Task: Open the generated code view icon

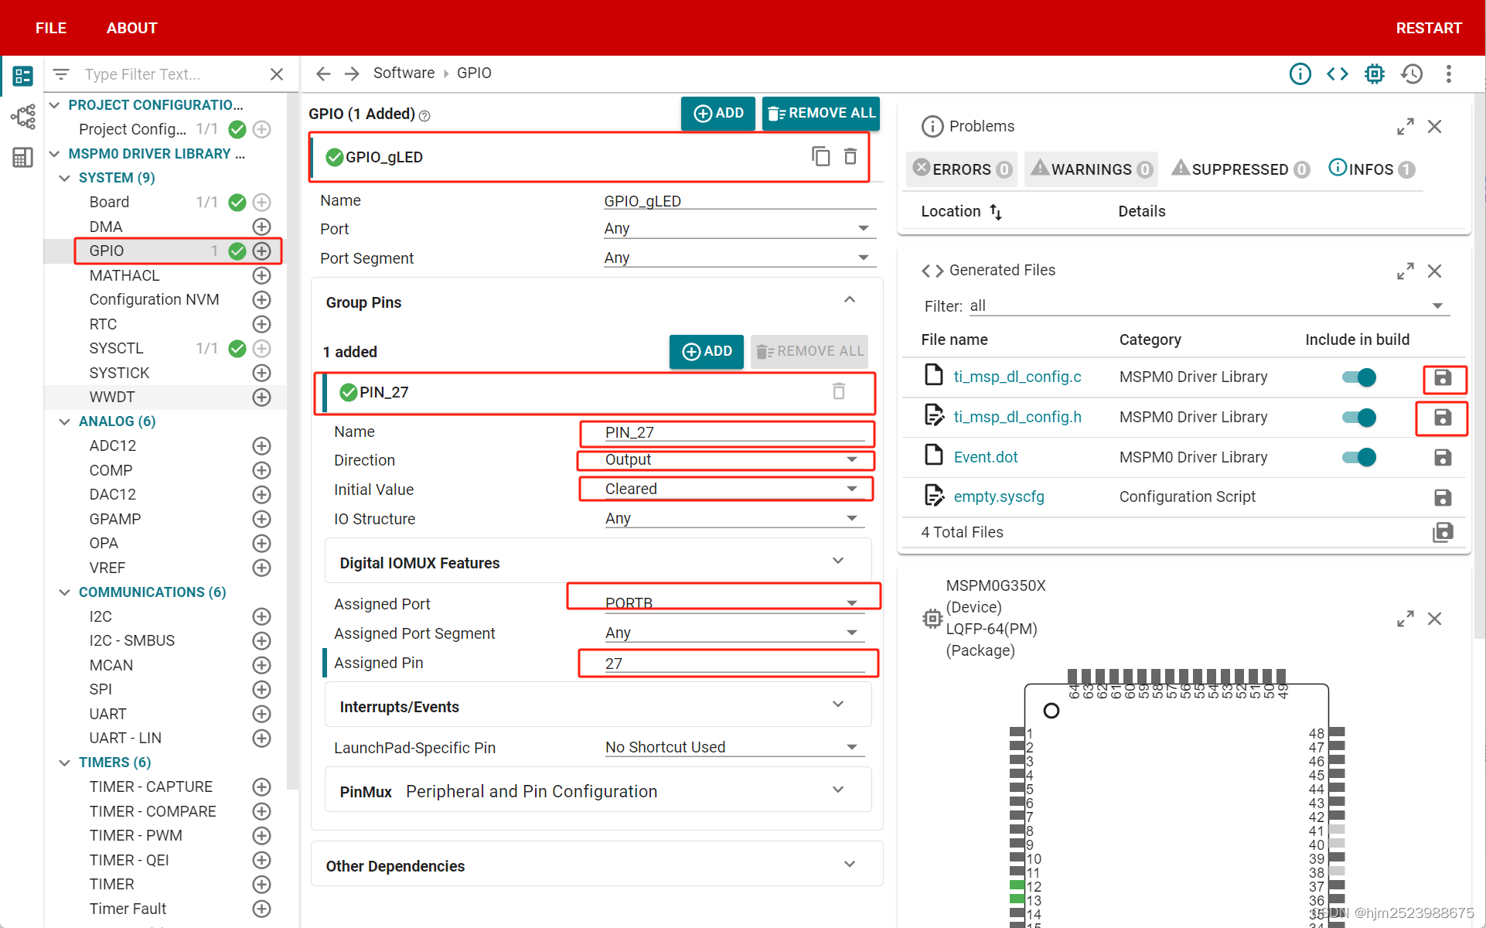Action: [x=1337, y=73]
